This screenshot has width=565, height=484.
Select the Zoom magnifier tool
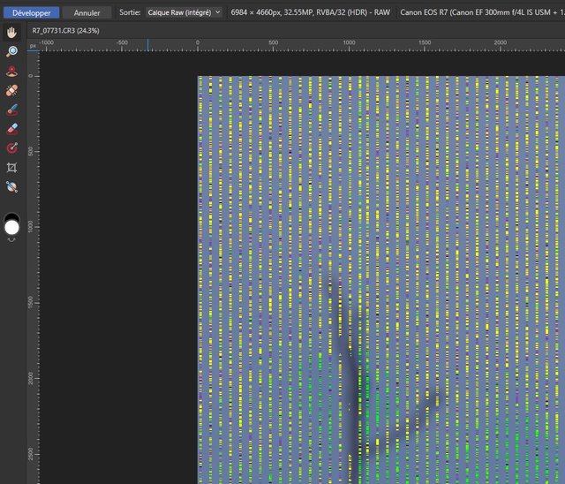tap(11, 51)
